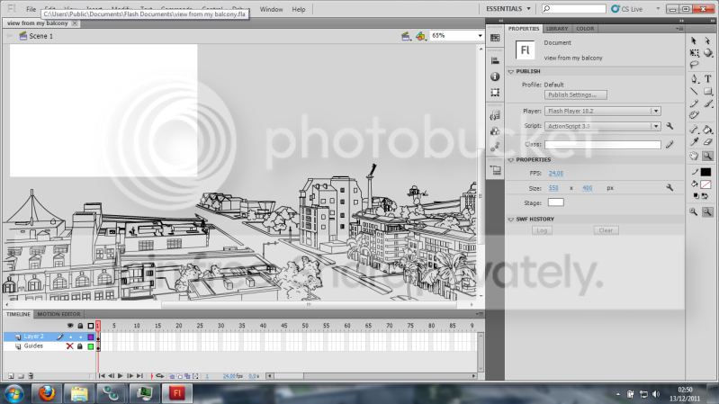This screenshot has height=404, width=719.
Task: Select the Bone tool
Action: (x=694, y=130)
